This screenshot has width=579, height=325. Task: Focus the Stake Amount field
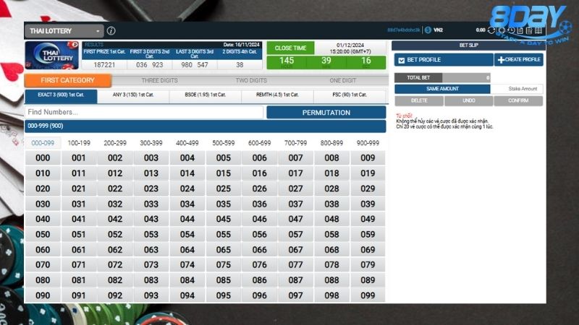pos(517,89)
